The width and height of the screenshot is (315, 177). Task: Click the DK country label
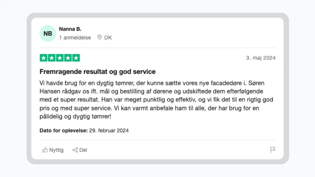pos(108,37)
